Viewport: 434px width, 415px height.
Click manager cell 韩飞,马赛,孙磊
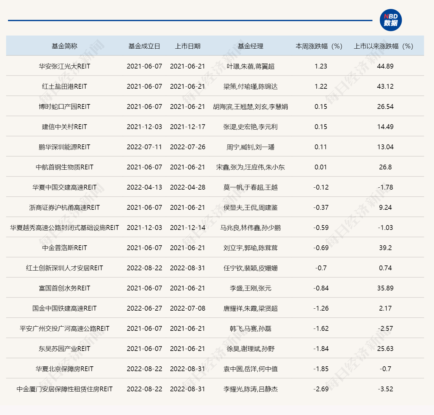point(251,329)
